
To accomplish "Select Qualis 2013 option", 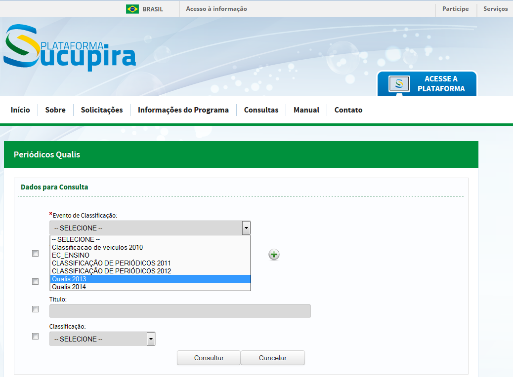I will [150, 279].
